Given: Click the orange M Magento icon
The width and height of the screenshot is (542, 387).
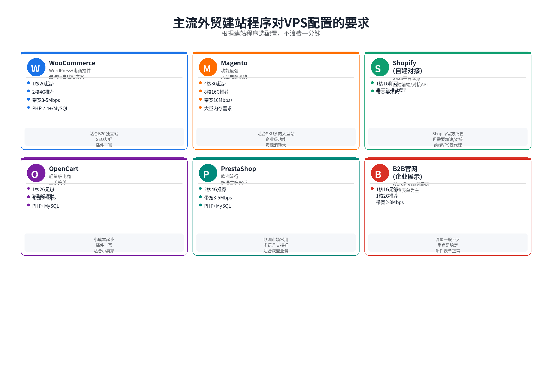Looking at the screenshot, I should [208, 67].
